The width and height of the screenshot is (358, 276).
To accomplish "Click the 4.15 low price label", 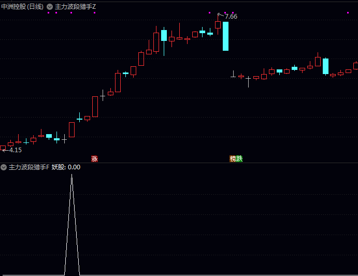I will (x=16, y=150).
